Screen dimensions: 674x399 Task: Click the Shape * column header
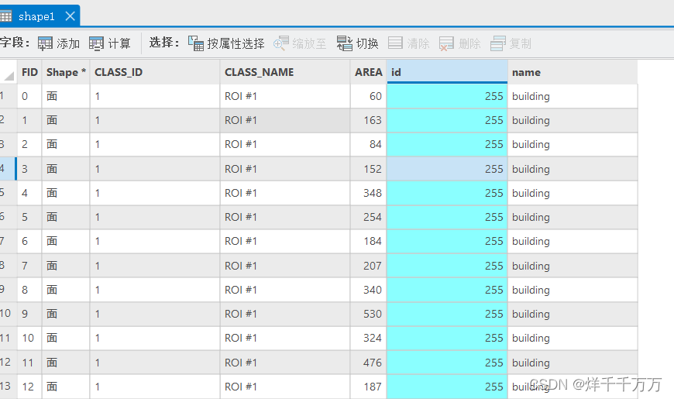(66, 72)
